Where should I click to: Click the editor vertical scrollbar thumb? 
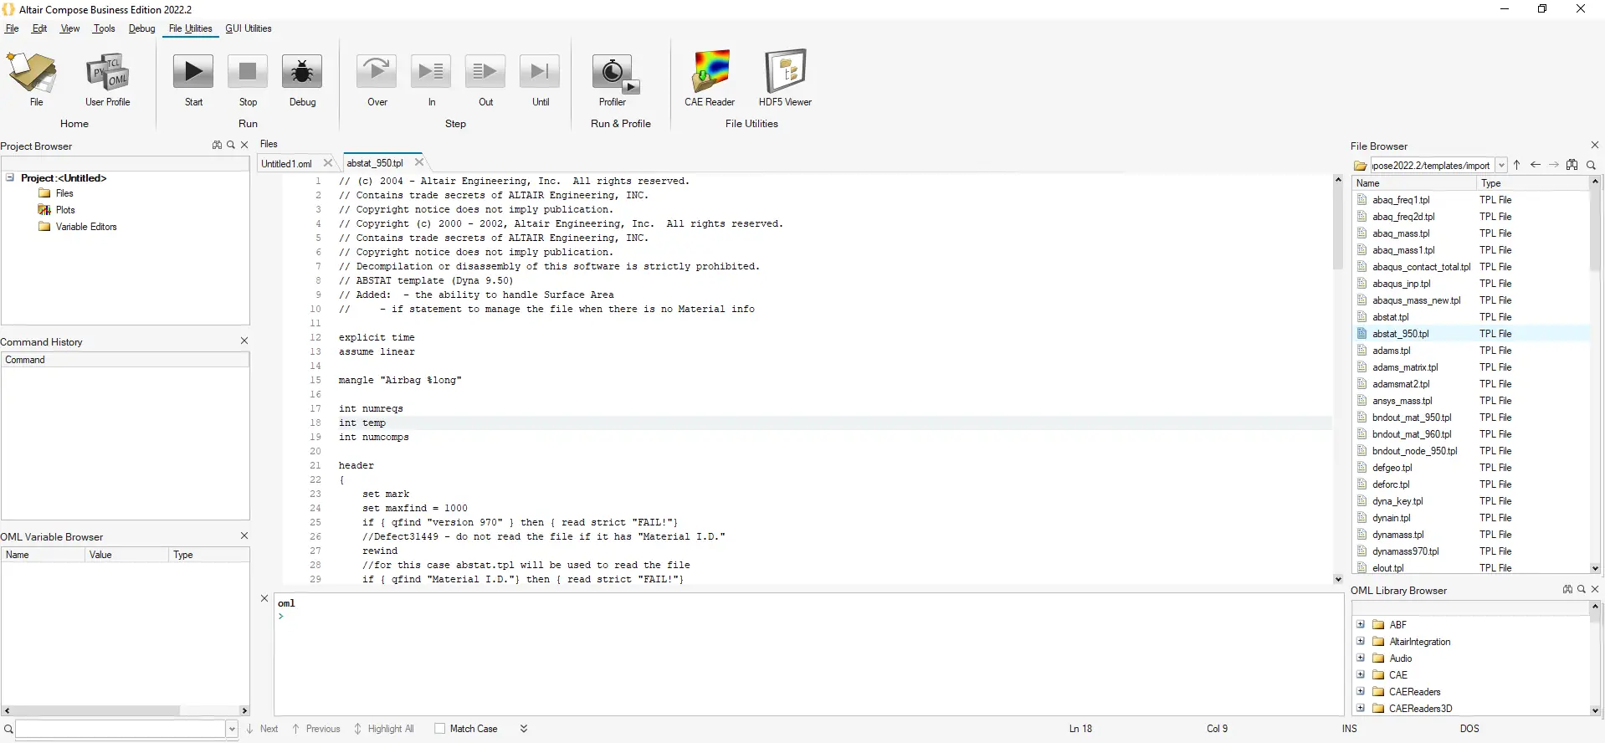point(1337,228)
